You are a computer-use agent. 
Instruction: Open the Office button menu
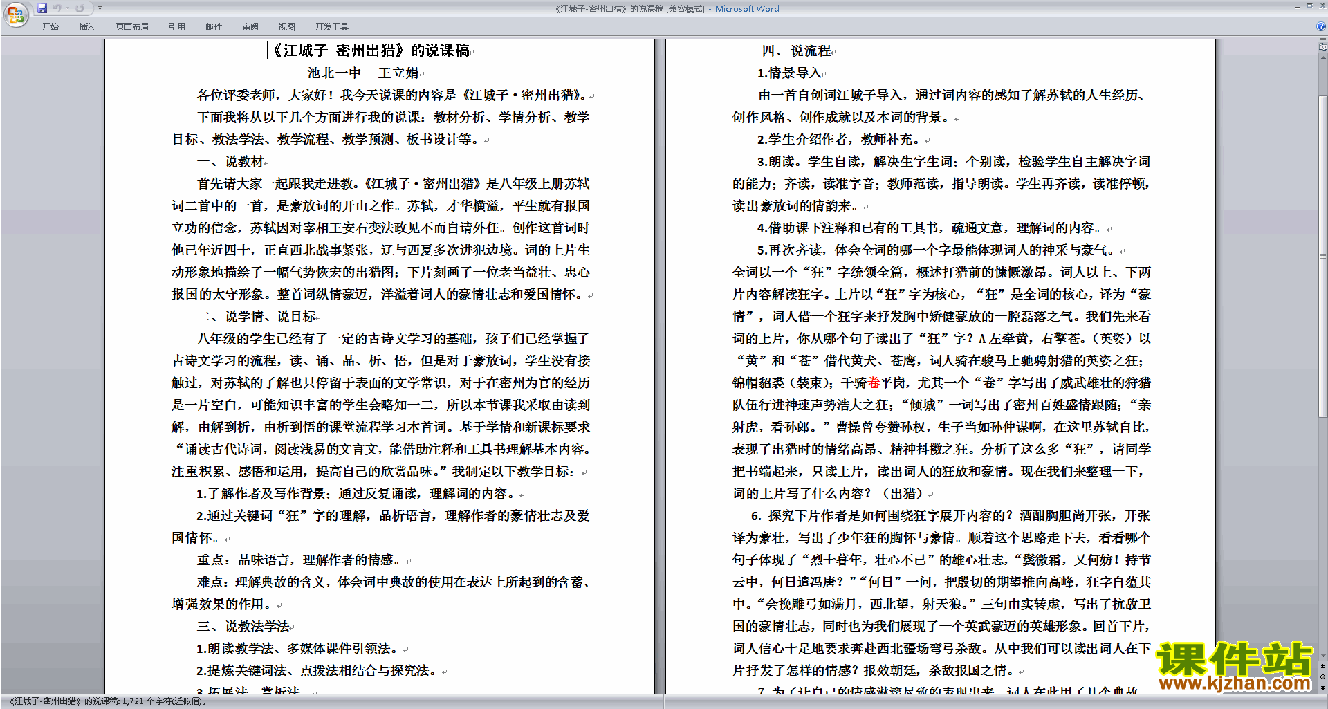point(15,14)
